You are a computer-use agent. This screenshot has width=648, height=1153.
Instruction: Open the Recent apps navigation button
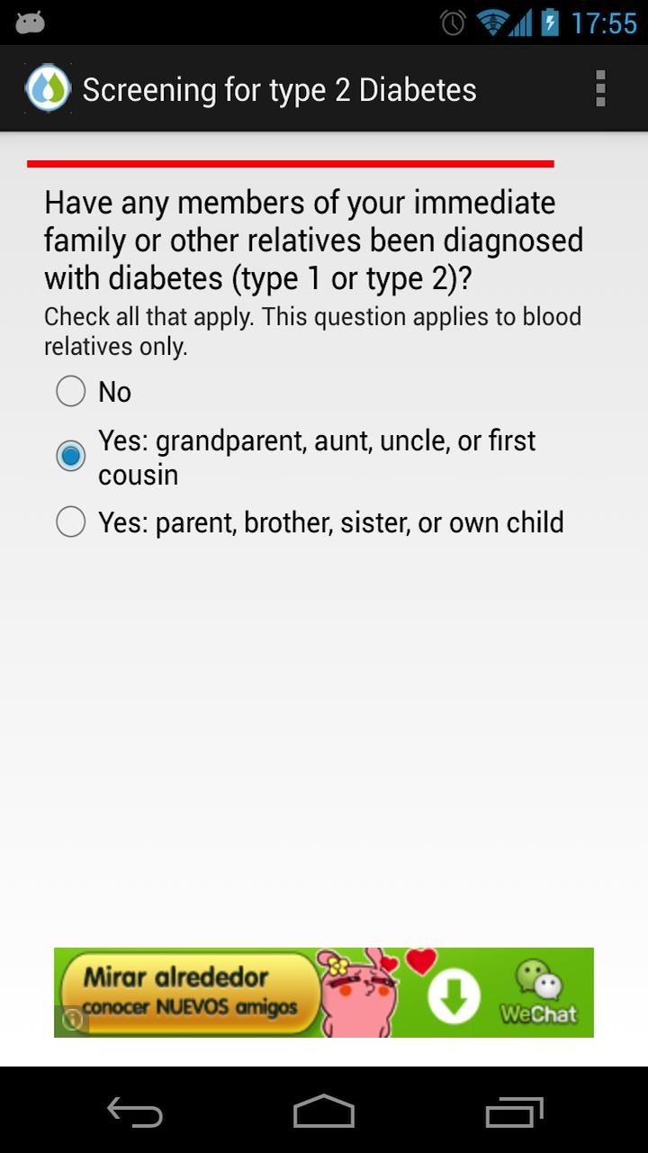click(514, 1112)
